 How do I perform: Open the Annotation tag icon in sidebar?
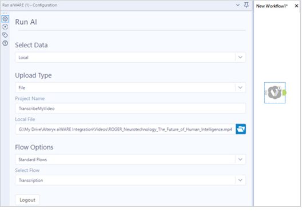pos(5,35)
